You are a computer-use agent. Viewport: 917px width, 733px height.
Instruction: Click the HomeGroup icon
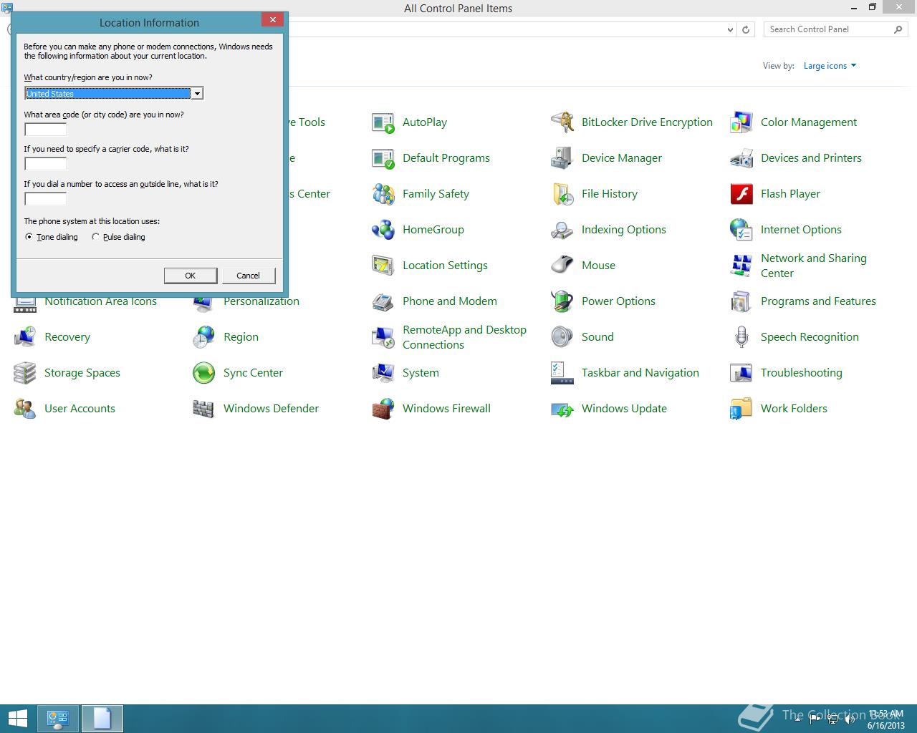[x=383, y=230]
